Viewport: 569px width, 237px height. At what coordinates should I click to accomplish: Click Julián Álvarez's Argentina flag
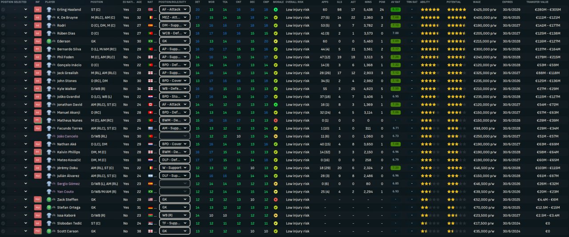(150, 176)
